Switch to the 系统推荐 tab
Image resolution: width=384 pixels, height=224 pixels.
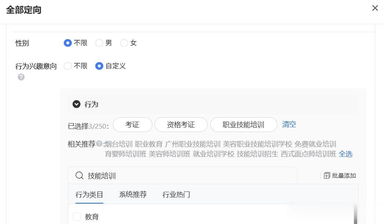[x=133, y=194]
